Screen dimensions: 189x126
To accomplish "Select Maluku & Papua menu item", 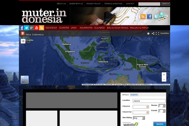I will pos(139,28).
